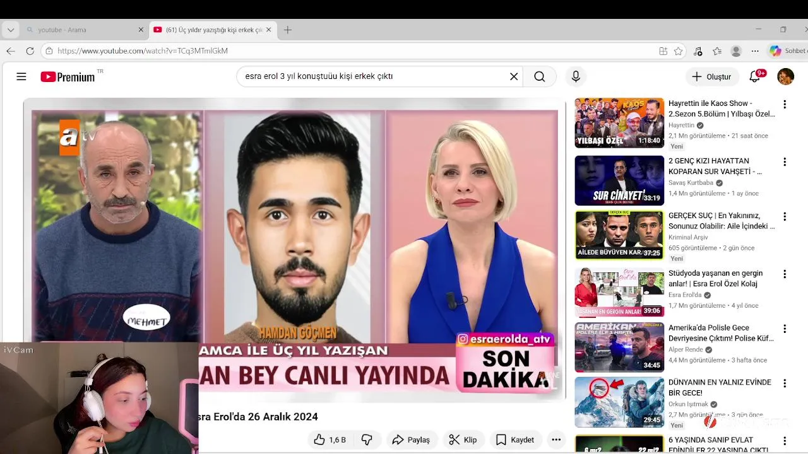The height and width of the screenshot is (454, 808).
Task: Open app/split icon in address bar
Action: [x=663, y=51]
